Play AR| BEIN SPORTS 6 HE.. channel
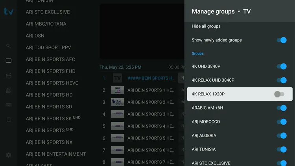The height and width of the screenshot is (166, 295). 151,150
